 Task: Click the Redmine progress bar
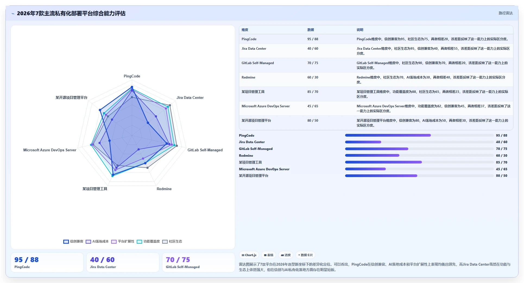click(x=419, y=155)
